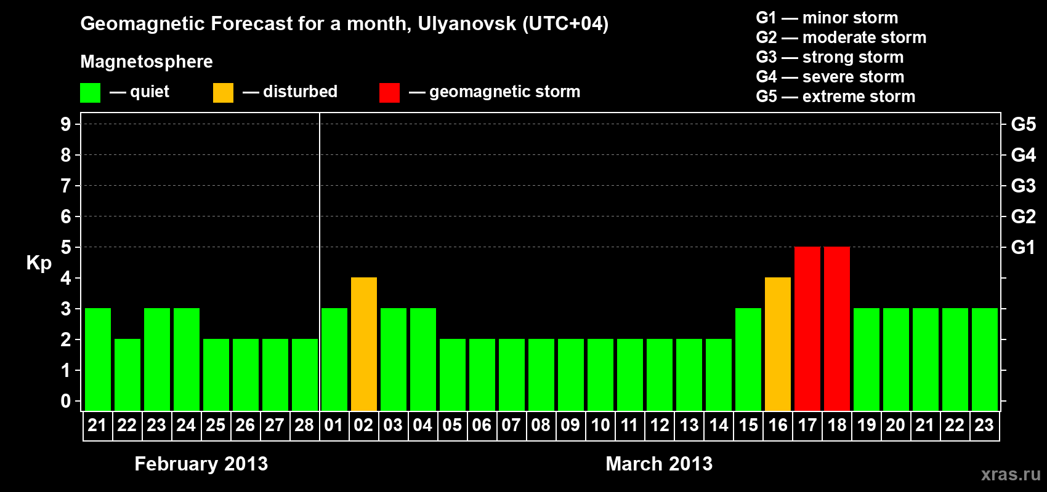This screenshot has height=492, width=1047.
Task: Click the last date label 23 in March
Action: (984, 426)
